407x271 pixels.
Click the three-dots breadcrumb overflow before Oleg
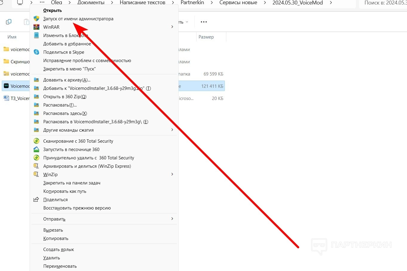pos(42,2)
